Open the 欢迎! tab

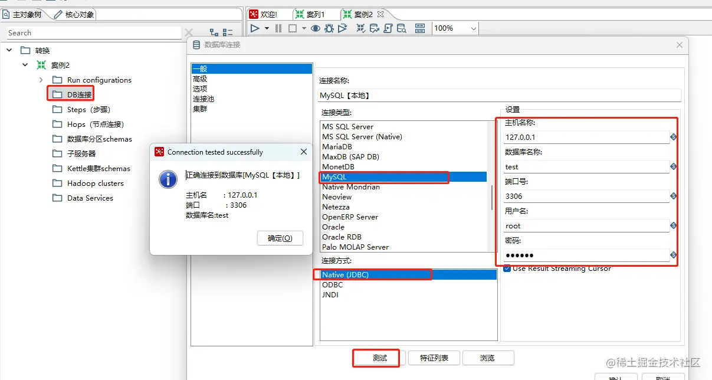(x=263, y=14)
